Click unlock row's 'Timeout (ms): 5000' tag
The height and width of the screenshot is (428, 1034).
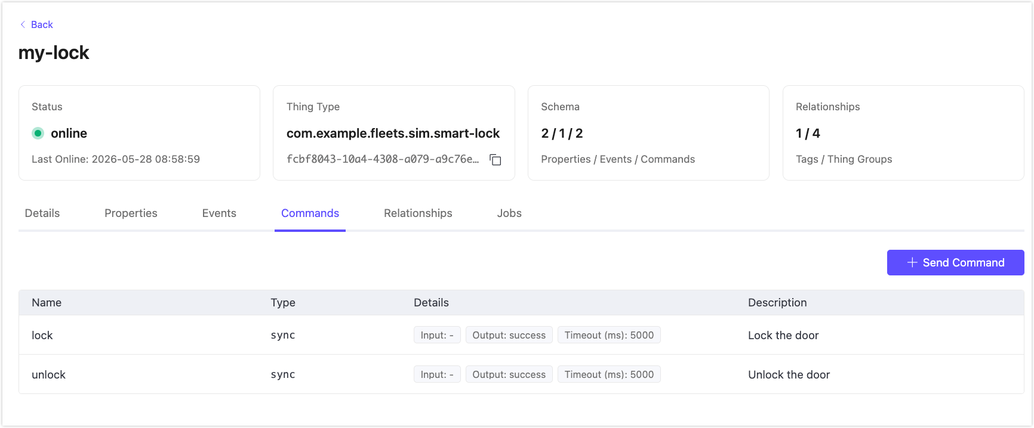(x=609, y=374)
